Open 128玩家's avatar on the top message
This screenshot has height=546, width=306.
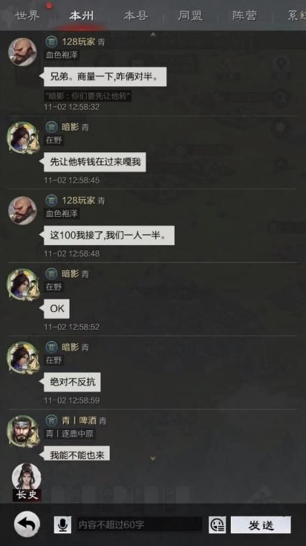pyautogui.click(x=23, y=52)
